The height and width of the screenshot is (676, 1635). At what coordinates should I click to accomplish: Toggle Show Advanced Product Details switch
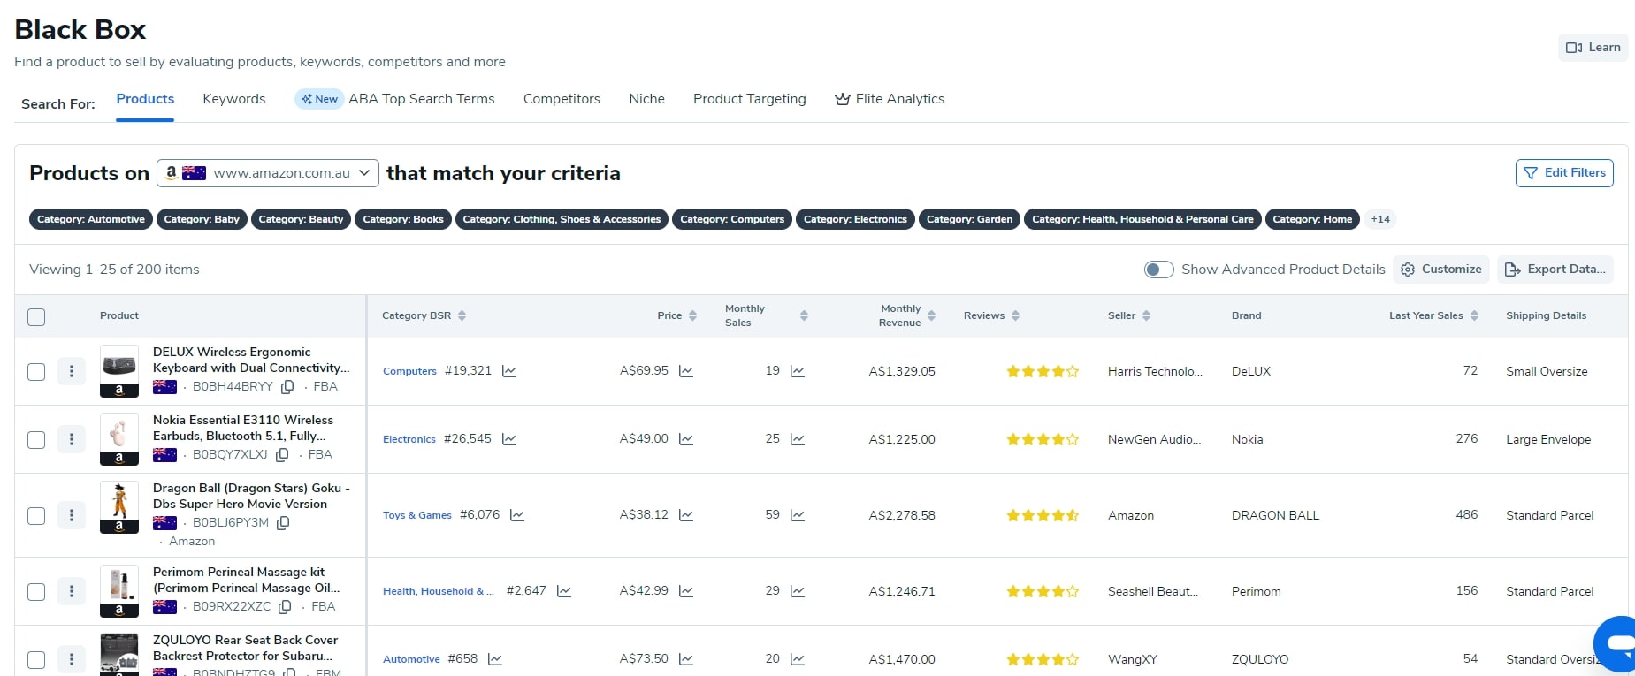[1158, 270]
